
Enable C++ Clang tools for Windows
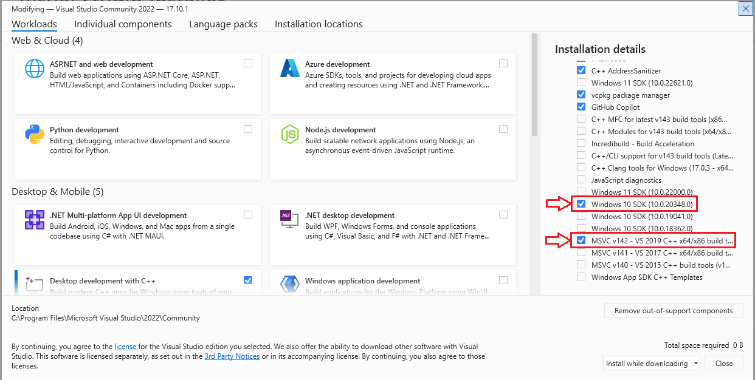[581, 168]
